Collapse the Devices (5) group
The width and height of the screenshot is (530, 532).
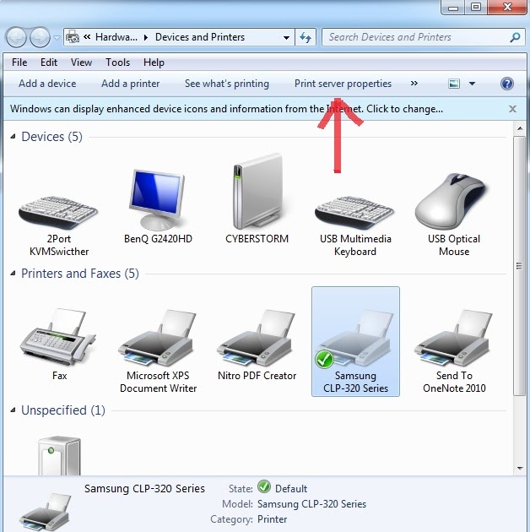click(13, 137)
